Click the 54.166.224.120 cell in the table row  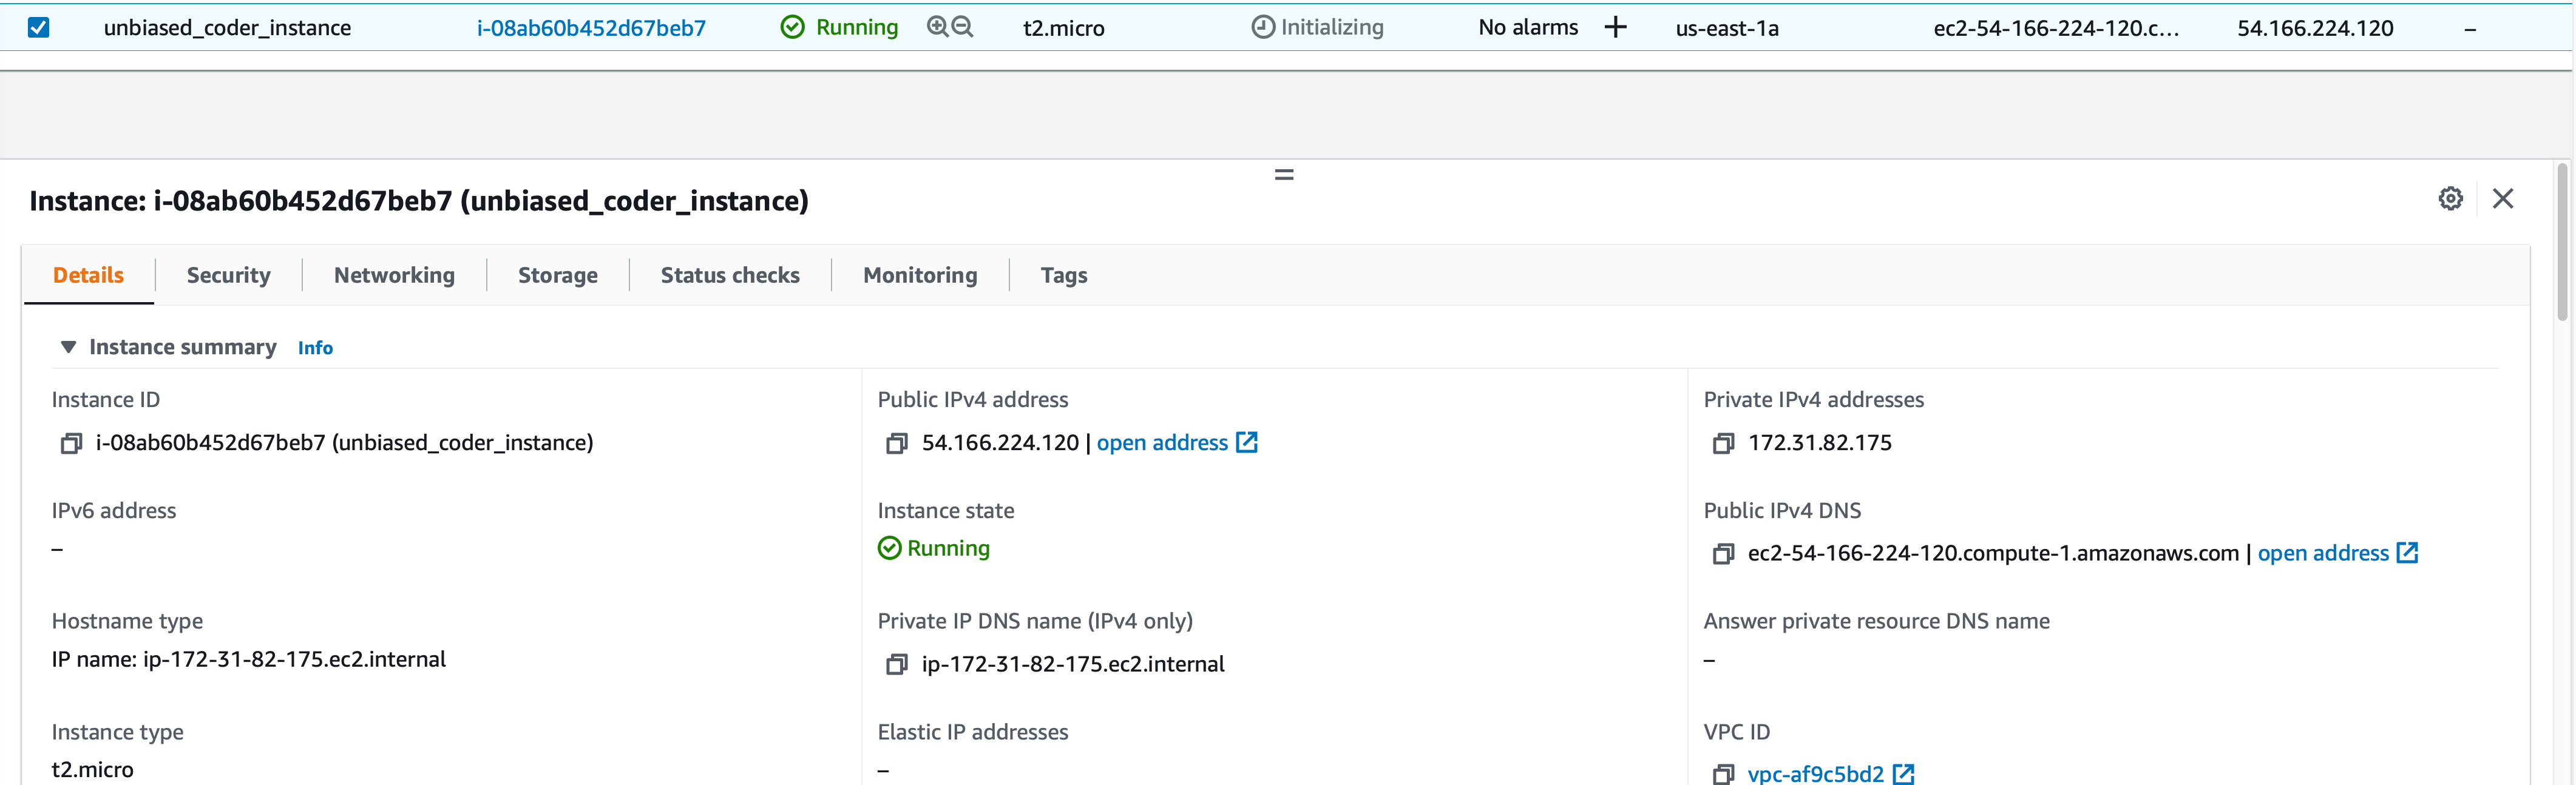(2315, 28)
